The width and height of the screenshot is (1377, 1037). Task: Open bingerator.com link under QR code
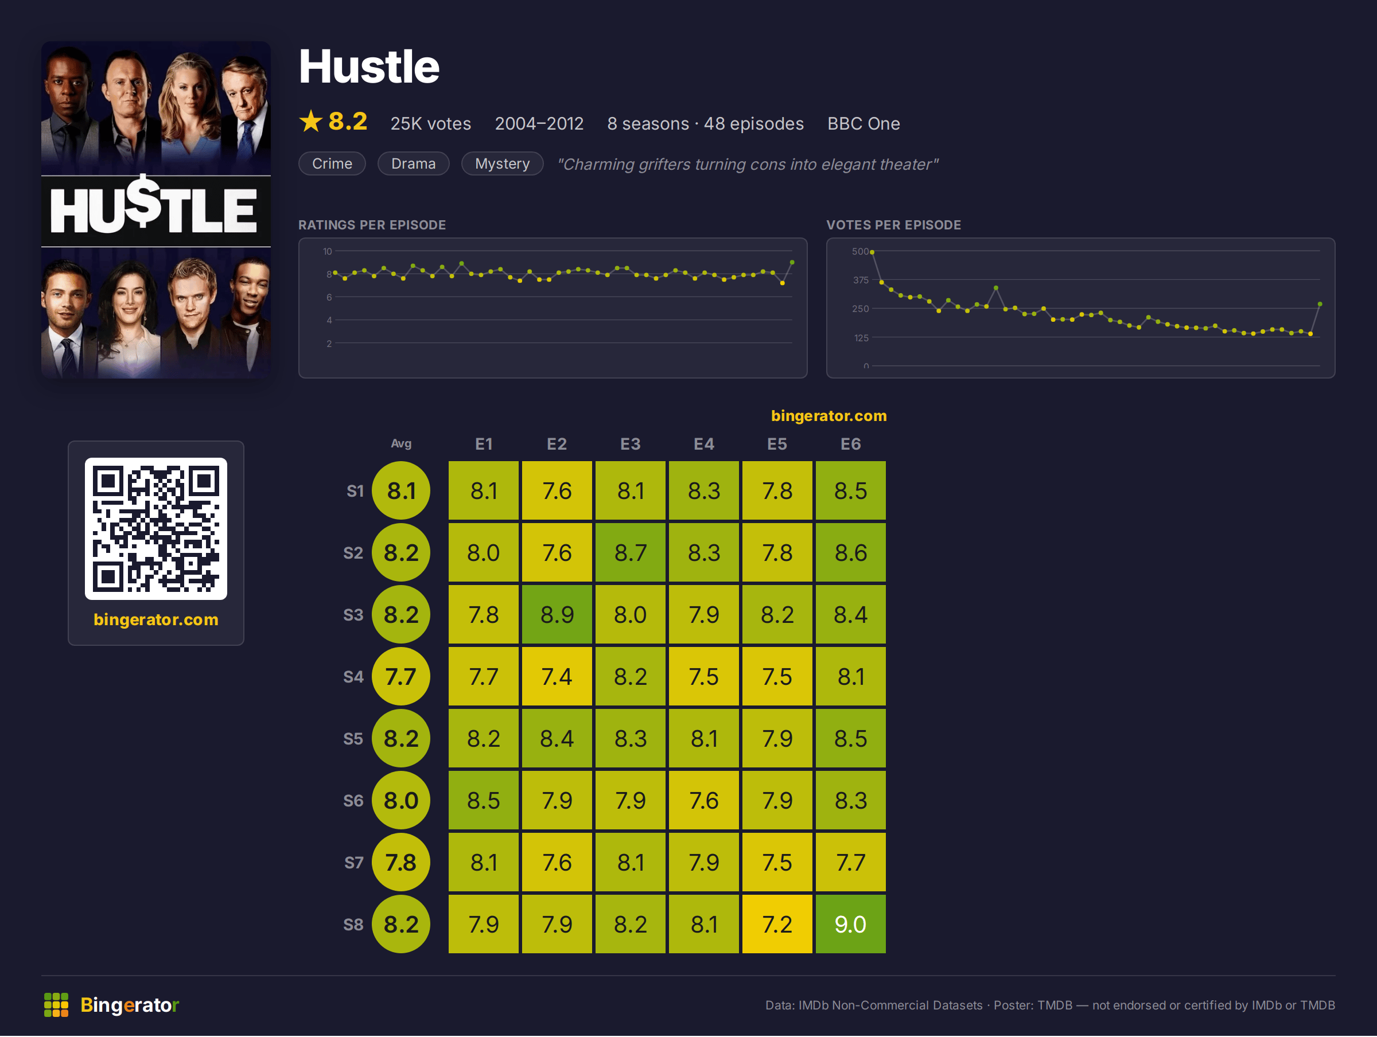pos(155,619)
